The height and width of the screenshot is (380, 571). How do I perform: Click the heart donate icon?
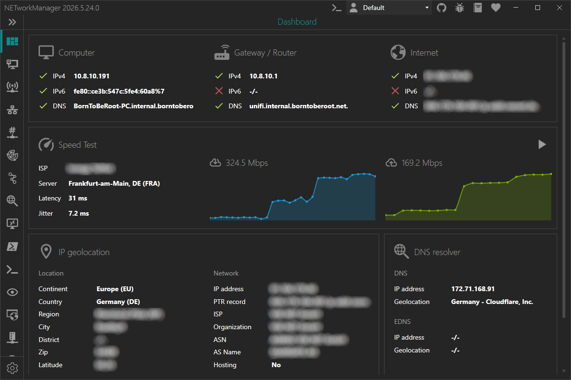click(496, 8)
